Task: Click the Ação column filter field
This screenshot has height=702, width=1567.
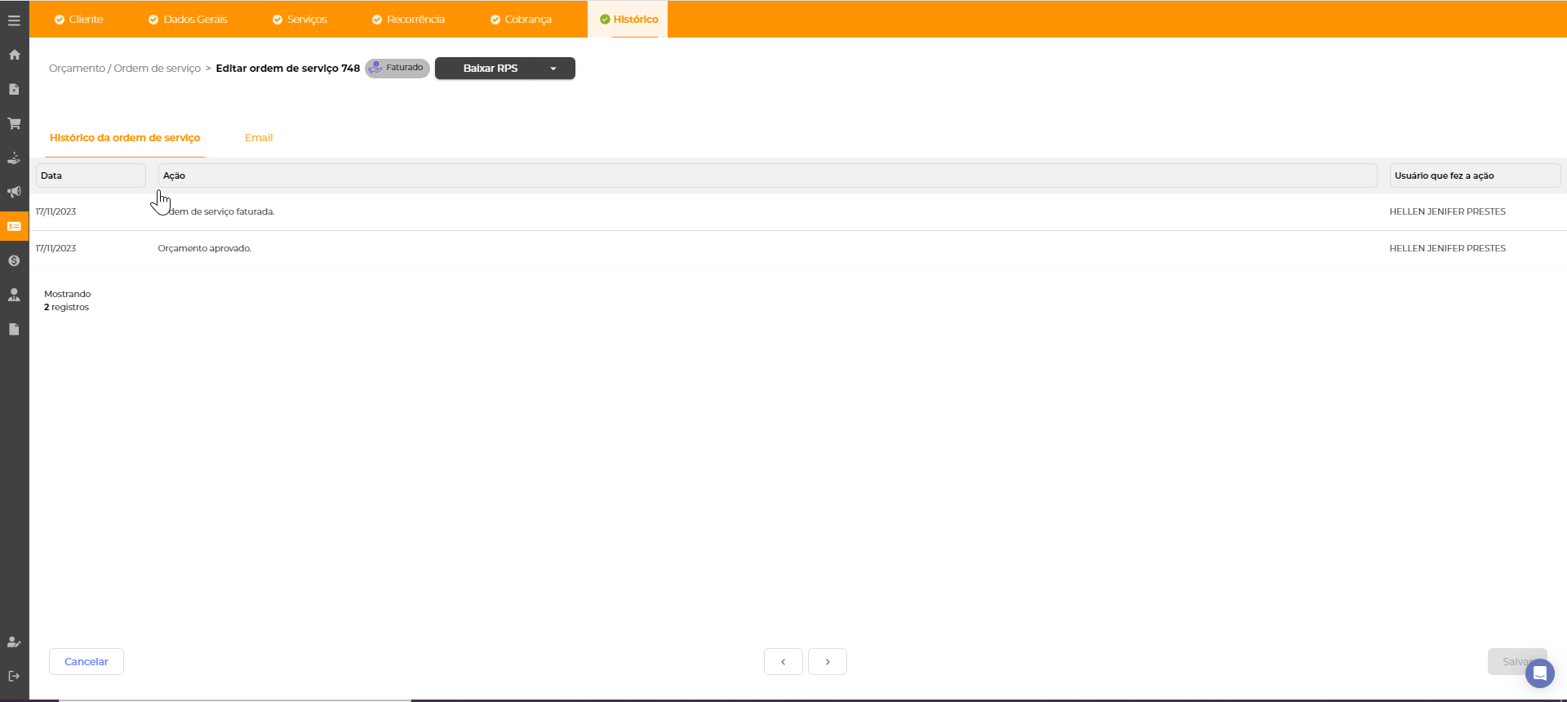Action: click(767, 175)
